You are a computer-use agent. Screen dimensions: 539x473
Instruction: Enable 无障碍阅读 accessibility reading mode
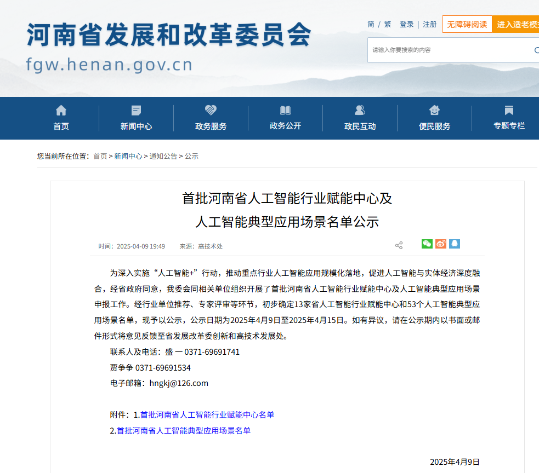(x=467, y=24)
